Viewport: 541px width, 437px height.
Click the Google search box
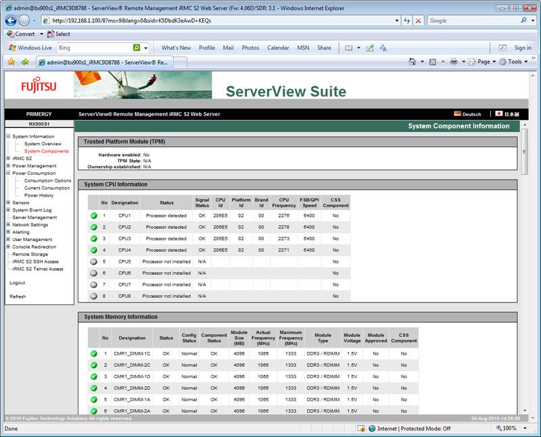pos(474,21)
